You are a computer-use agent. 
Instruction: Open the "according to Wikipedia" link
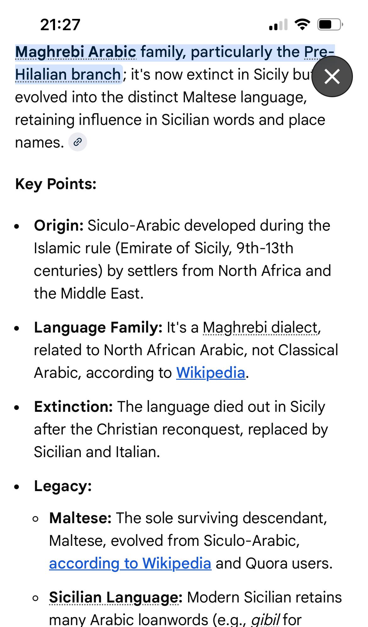coord(130,563)
